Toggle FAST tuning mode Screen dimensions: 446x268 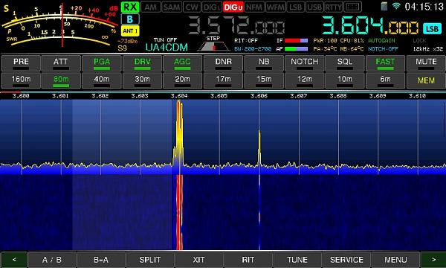pyautogui.click(x=385, y=63)
